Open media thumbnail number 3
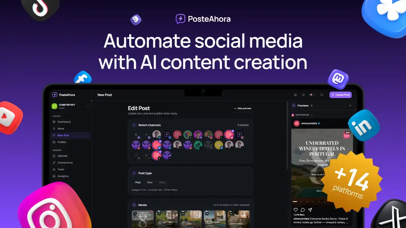The height and width of the screenshot is (228, 406). pos(190,219)
